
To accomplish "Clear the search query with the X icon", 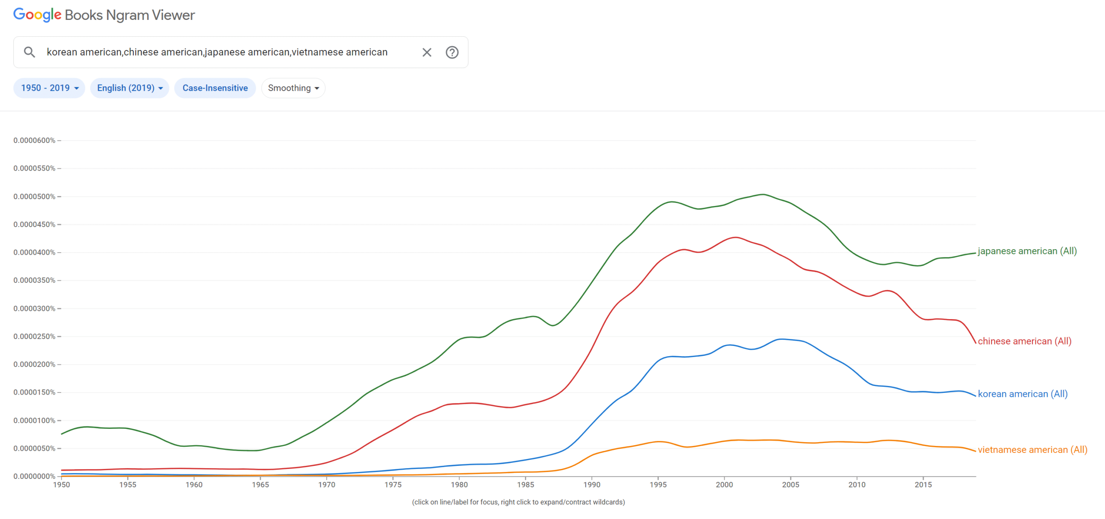I will coord(426,52).
